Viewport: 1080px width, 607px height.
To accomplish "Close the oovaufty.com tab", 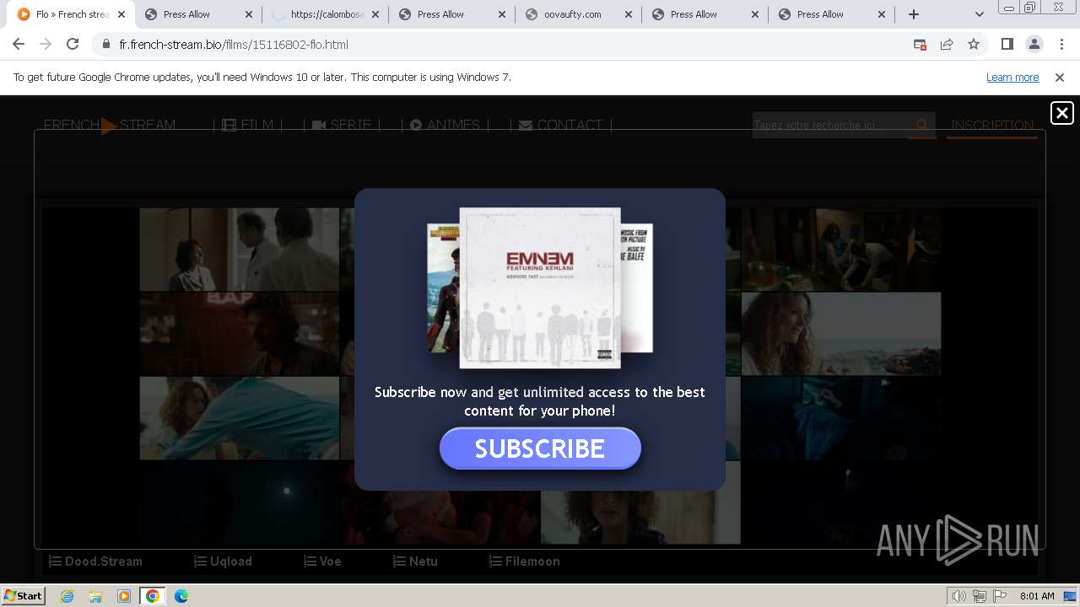I will pos(628,14).
